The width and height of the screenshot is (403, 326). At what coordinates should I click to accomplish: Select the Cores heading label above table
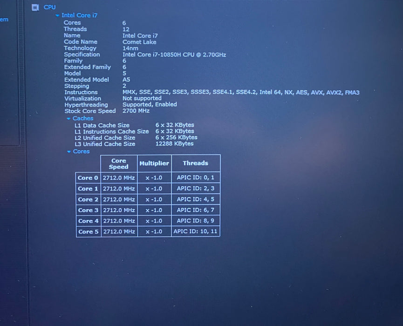(81, 151)
